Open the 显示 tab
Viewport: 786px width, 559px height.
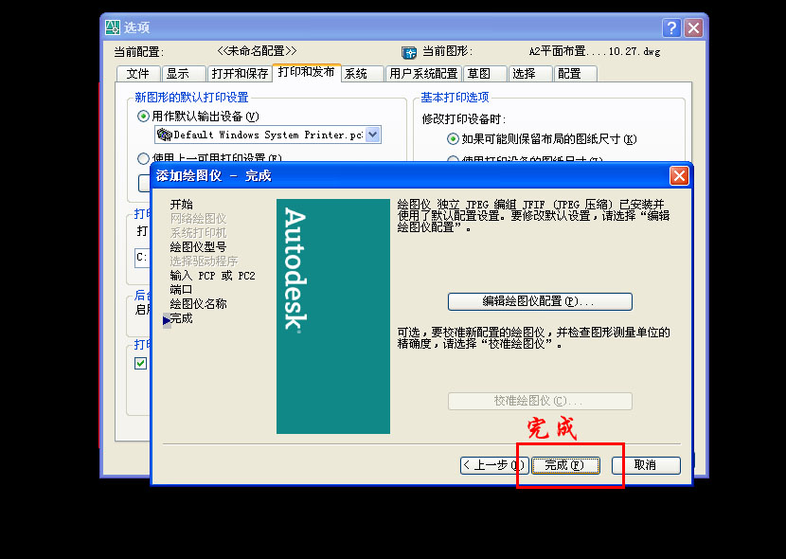tap(177, 74)
